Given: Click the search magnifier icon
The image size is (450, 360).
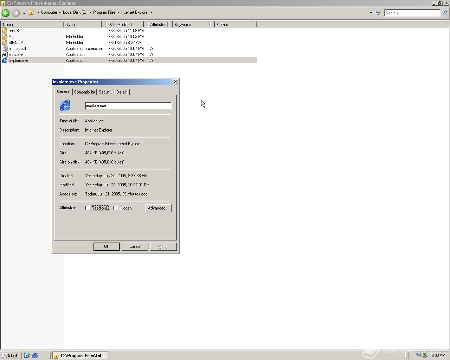Looking at the screenshot, I should [445, 13].
